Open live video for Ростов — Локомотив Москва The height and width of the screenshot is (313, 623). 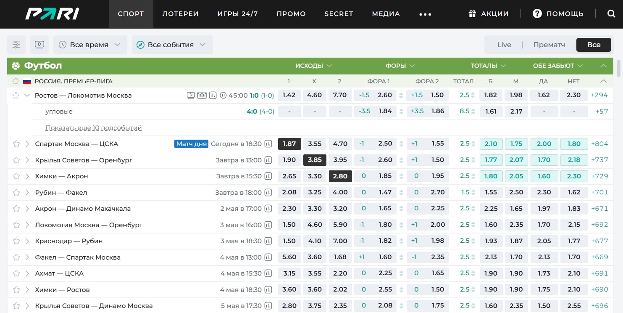tap(191, 95)
